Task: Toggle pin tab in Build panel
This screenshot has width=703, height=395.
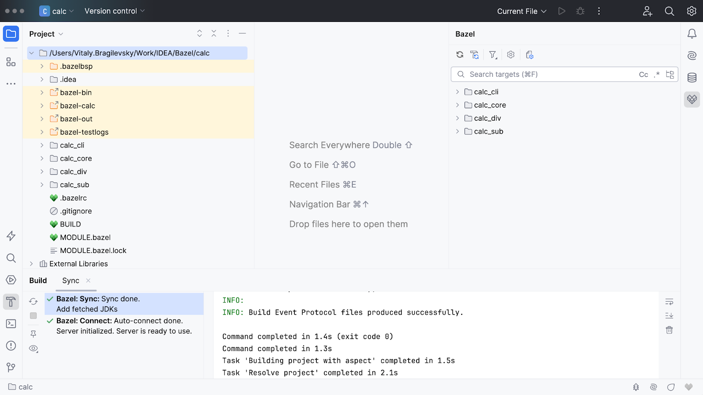Action: pos(33,334)
